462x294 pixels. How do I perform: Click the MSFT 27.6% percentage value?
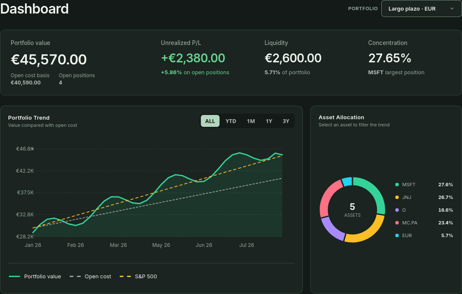pyautogui.click(x=445, y=185)
